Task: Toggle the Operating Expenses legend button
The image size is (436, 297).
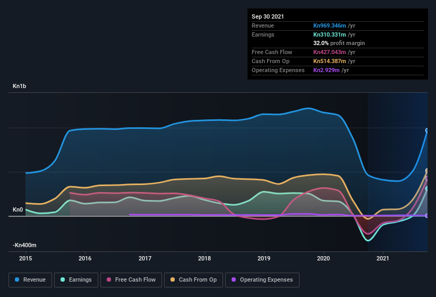Action: point(262,280)
